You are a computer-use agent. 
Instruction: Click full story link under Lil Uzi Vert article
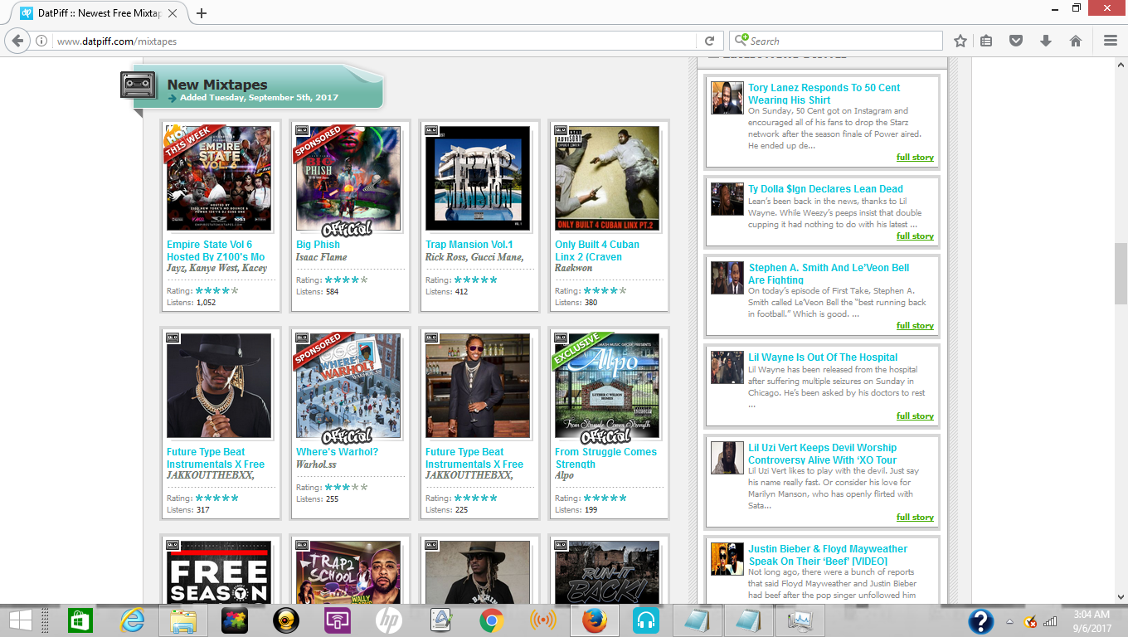point(915,518)
